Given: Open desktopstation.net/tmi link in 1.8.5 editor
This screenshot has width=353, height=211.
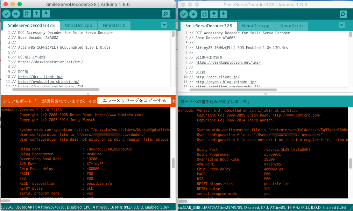Looking at the screenshot, I should pyautogui.click(x=228, y=63).
